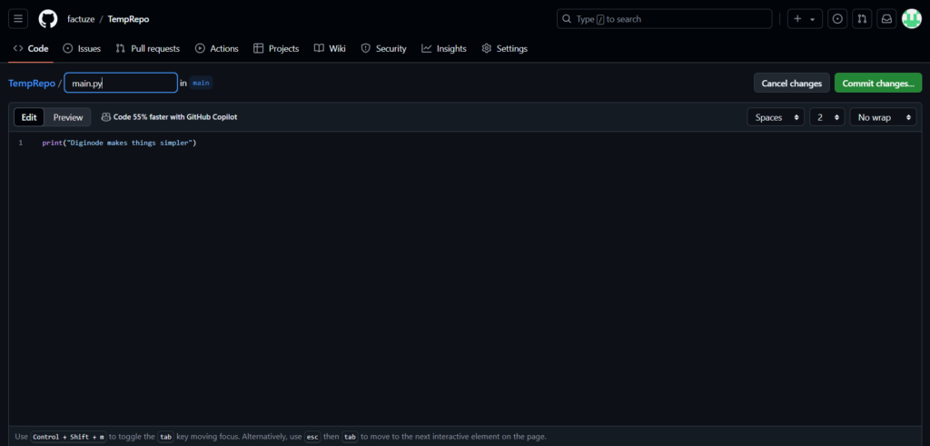
Task: Open the notifications inbox icon
Action: (886, 19)
